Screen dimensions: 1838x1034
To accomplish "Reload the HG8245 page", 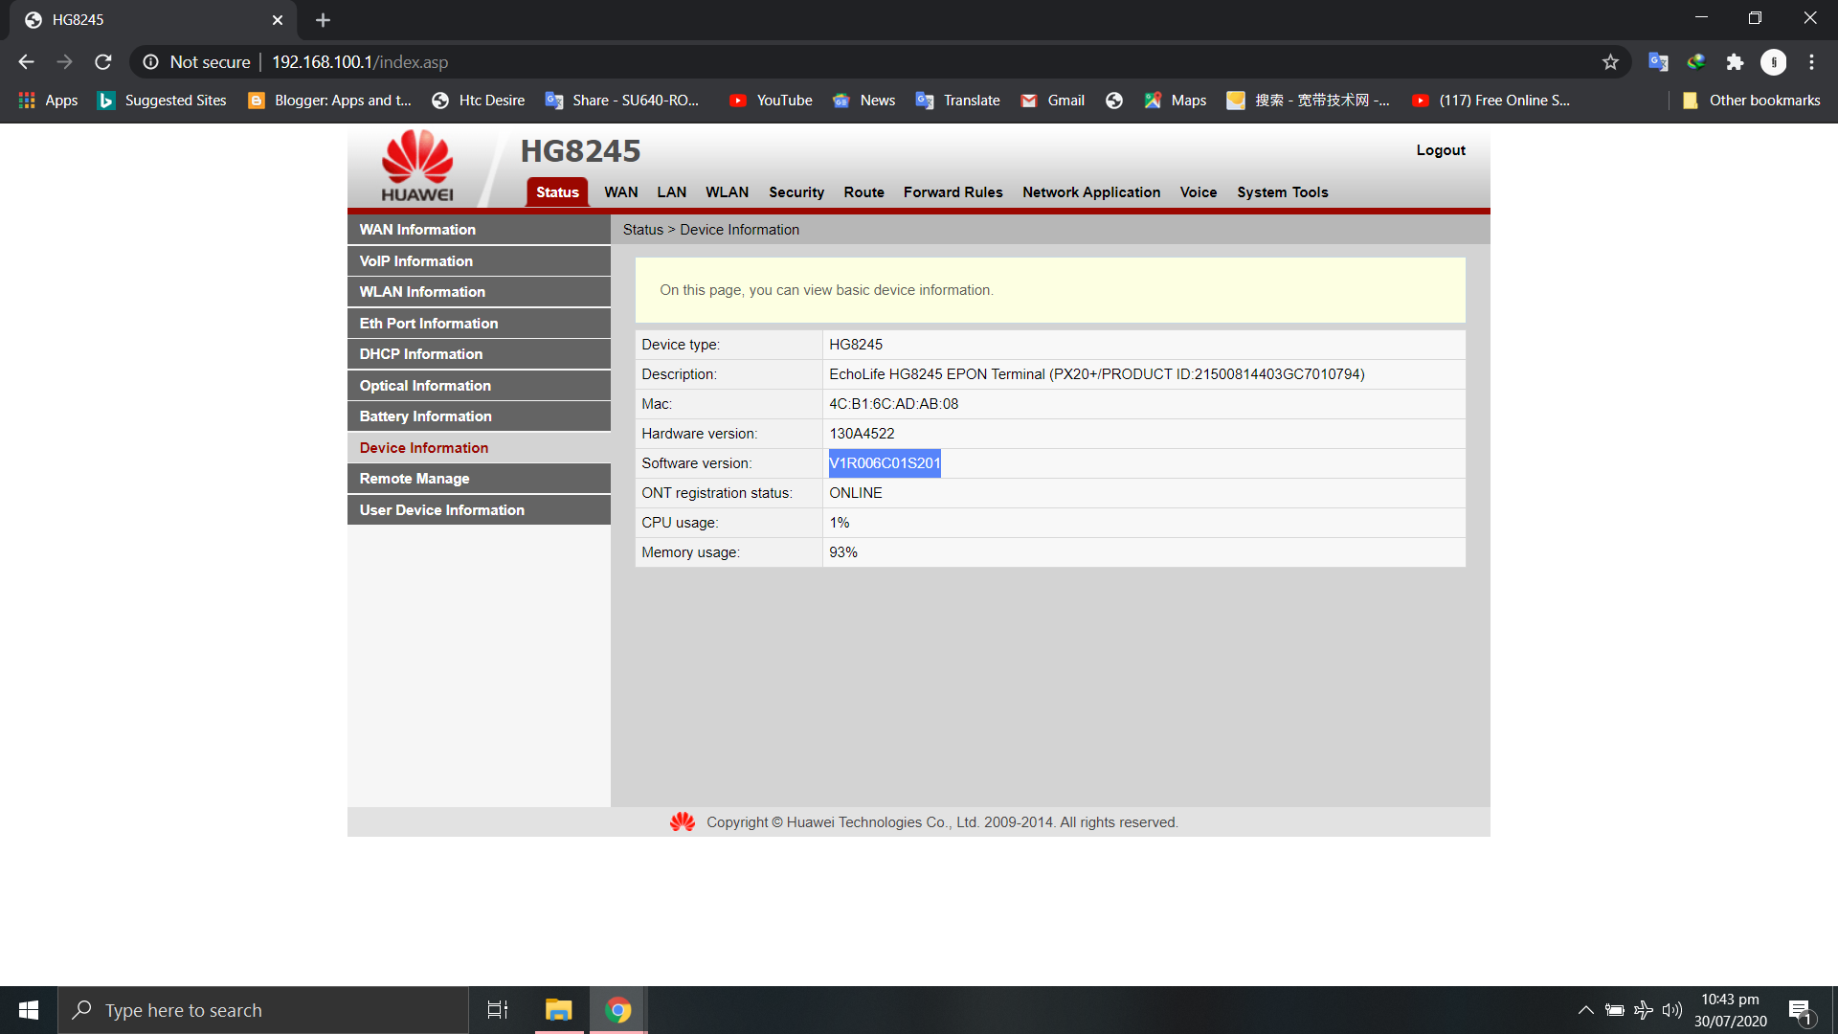I will [102, 61].
